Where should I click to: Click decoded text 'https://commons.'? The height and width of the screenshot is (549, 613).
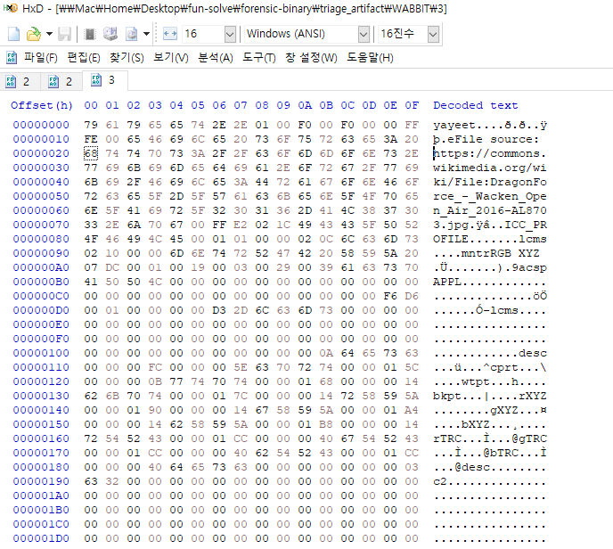click(x=489, y=153)
